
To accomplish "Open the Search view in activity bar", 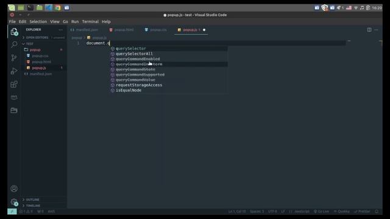I will pos(14,44).
